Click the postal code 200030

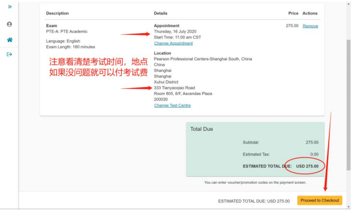(161, 99)
